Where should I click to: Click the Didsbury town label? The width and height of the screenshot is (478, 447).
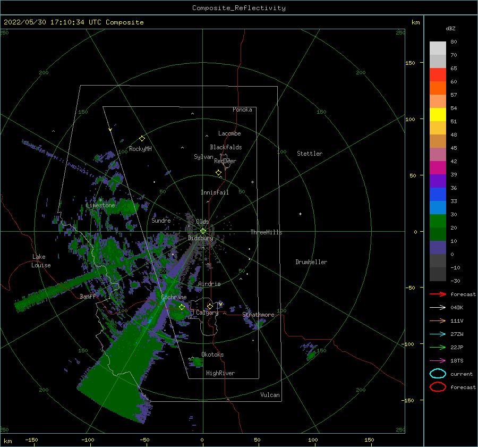pyautogui.click(x=200, y=238)
